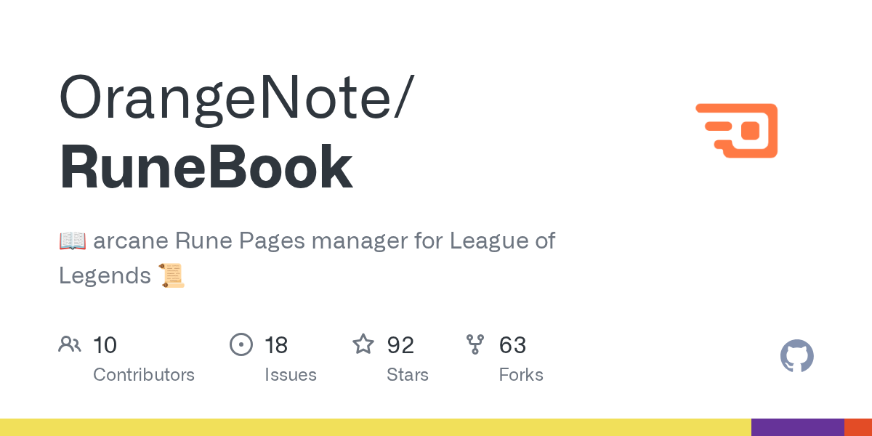This screenshot has height=436, width=872.
Task: Click the orange RuneBook logo icon
Action: tap(737, 131)
